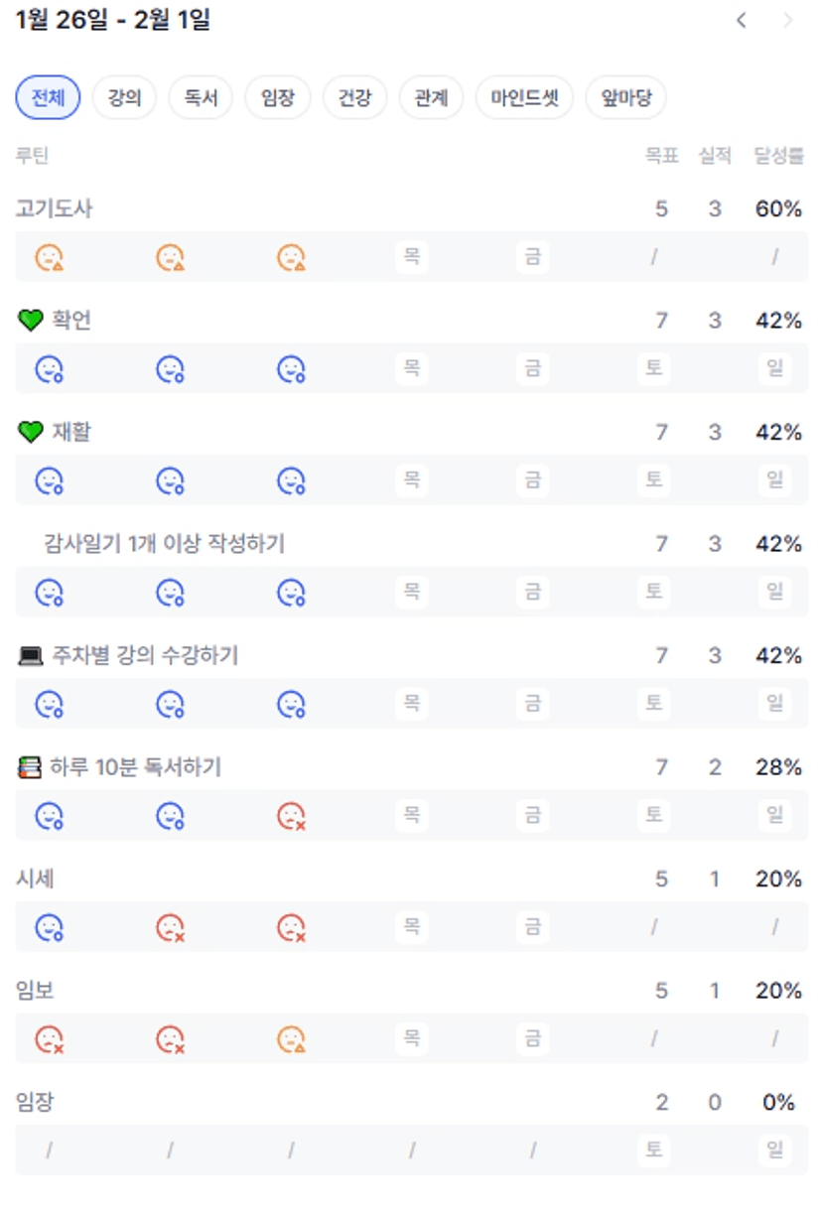This screenshot has height=1219, width=821.
Task: Toggle 목 day box for 확언
Action: 411,368
